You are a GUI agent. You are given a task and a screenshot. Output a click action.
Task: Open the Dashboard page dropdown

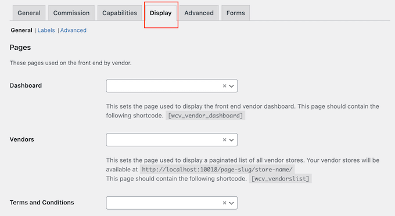point(171,86)
